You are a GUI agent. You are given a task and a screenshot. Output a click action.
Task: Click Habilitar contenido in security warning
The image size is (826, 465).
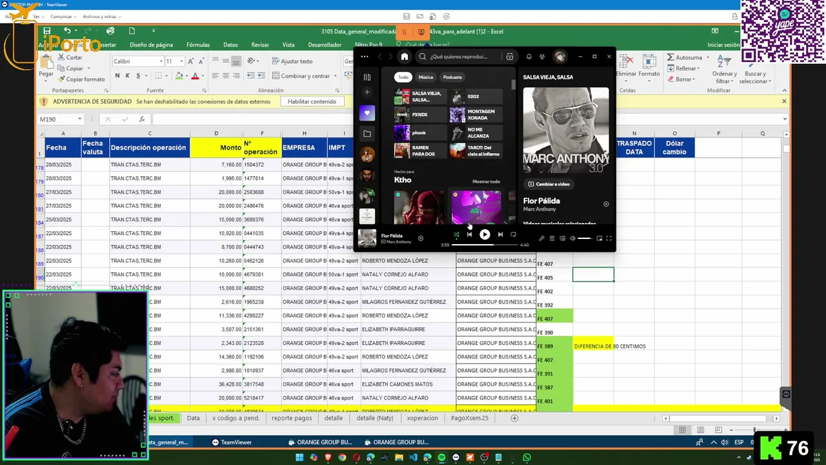pyautogui.click(x=312, y=101)
